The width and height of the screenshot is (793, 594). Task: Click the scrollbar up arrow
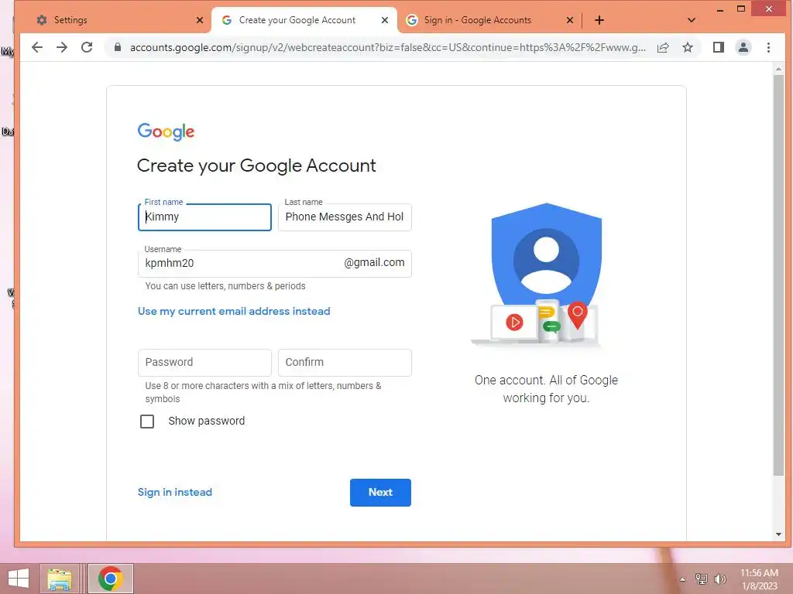pyautogui.click(x=778, y=69)
